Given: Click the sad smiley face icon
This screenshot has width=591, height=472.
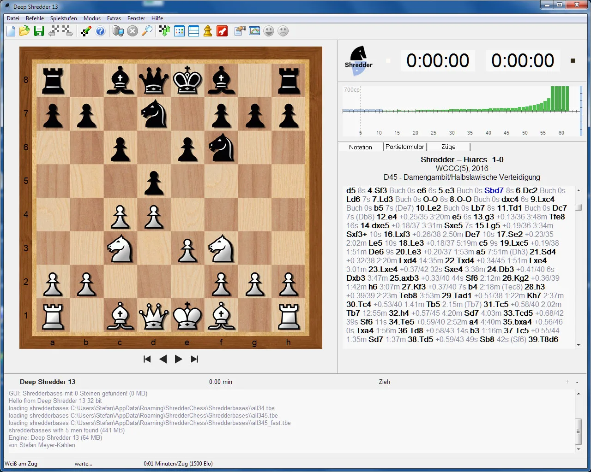Looking at the screenshot, I should [283, 31].
